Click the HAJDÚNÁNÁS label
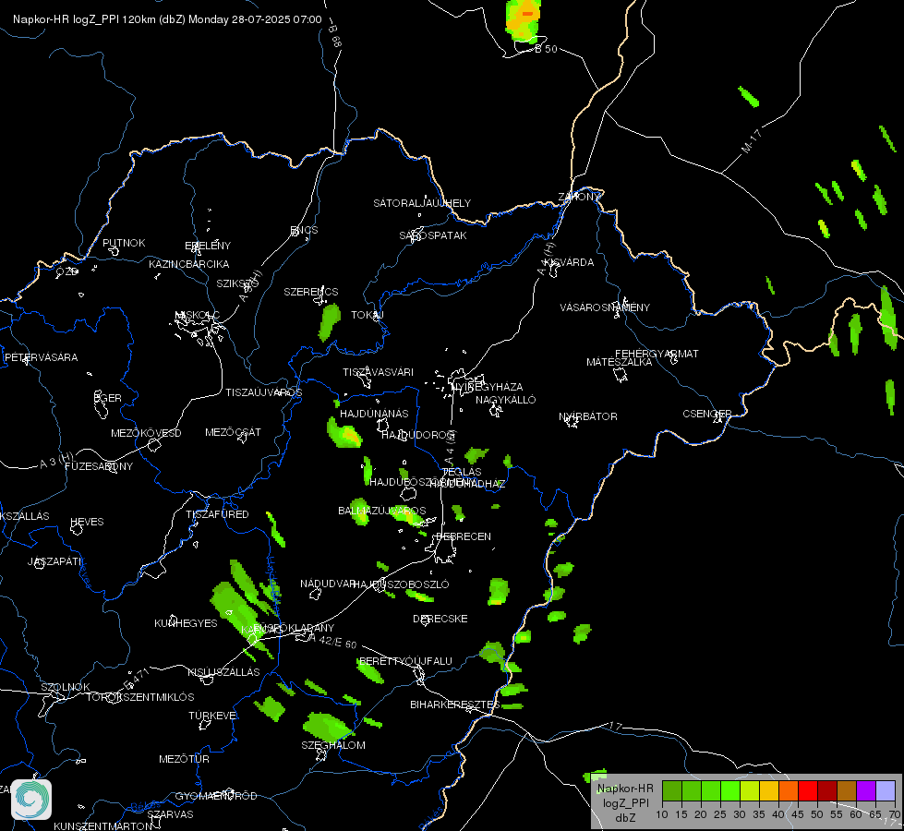904x831 pixels. (x=374, y=414)
